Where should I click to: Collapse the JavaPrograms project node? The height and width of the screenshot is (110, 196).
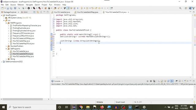(x=2, y=15)
